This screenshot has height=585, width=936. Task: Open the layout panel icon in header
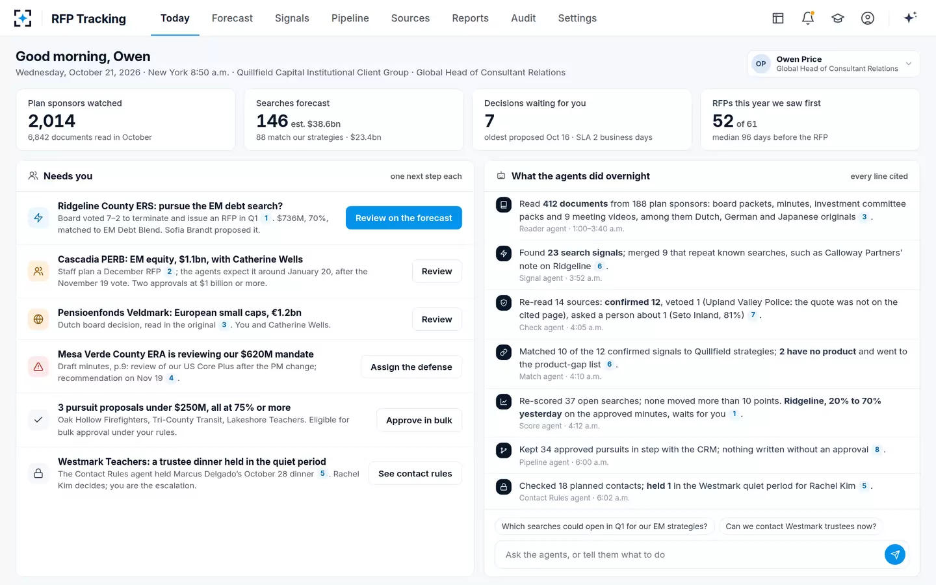778,18
